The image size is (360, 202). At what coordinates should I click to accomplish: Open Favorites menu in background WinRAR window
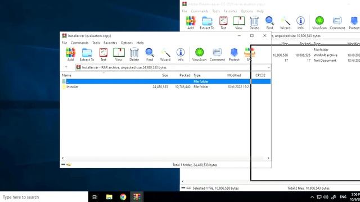tap(230, 11)
